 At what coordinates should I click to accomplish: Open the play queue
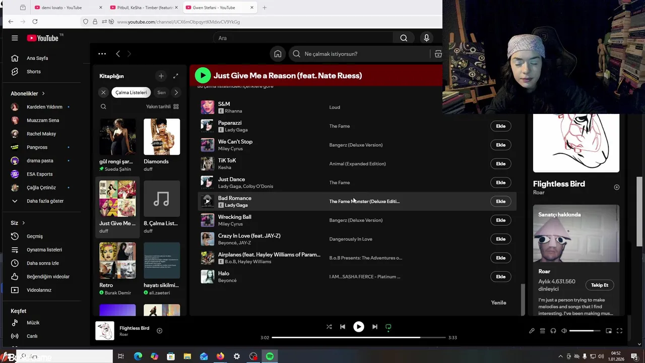pyautogui.click(x=543, y=331)
